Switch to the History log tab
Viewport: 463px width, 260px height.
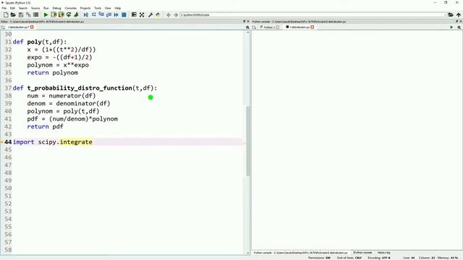point(383,253)
